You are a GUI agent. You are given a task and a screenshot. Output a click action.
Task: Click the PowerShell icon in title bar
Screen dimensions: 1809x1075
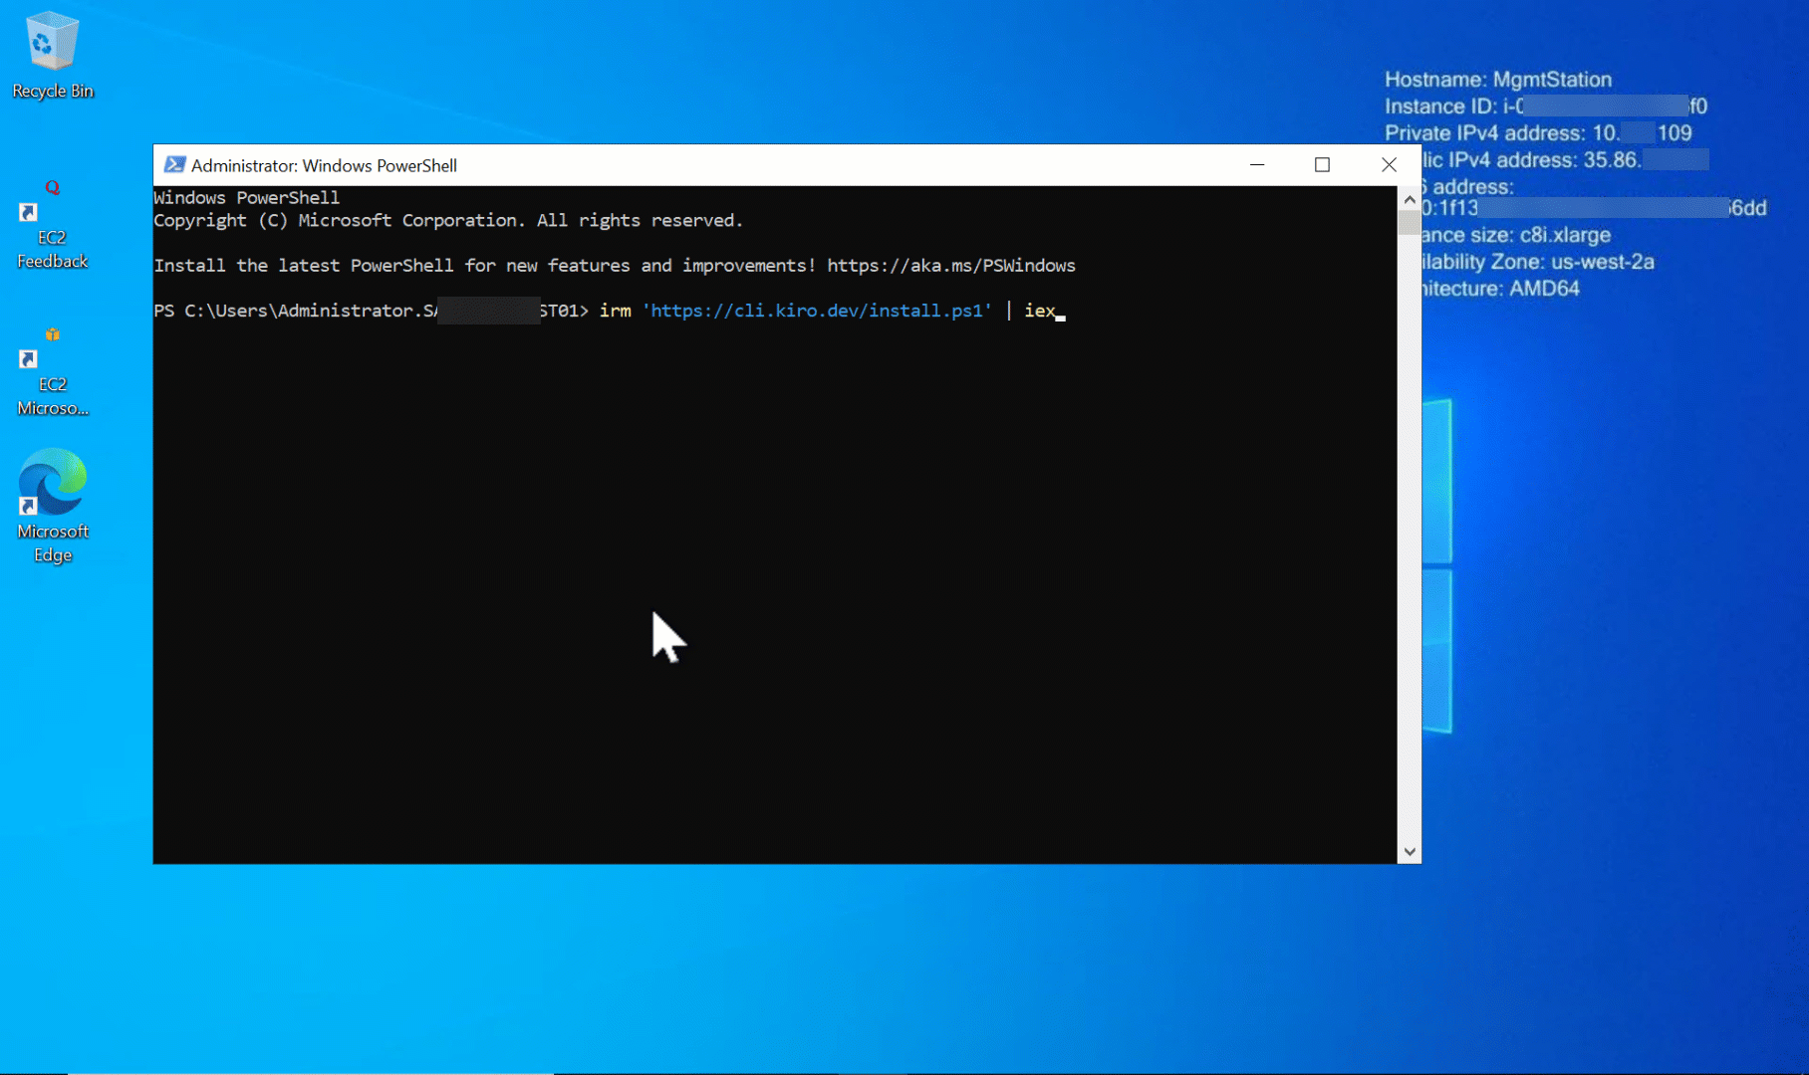(x=174, y=165)
